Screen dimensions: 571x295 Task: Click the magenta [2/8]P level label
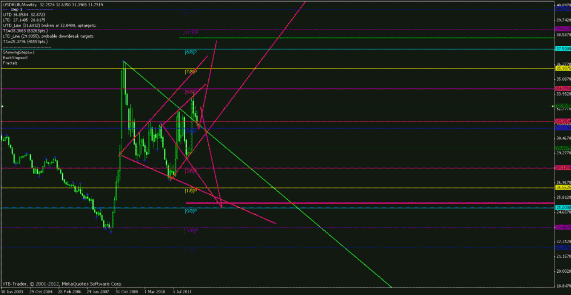pos(190,171)
